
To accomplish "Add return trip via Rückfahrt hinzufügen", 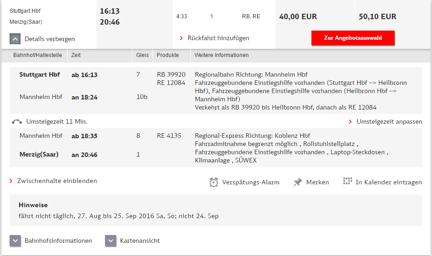I will click(218, 38).
